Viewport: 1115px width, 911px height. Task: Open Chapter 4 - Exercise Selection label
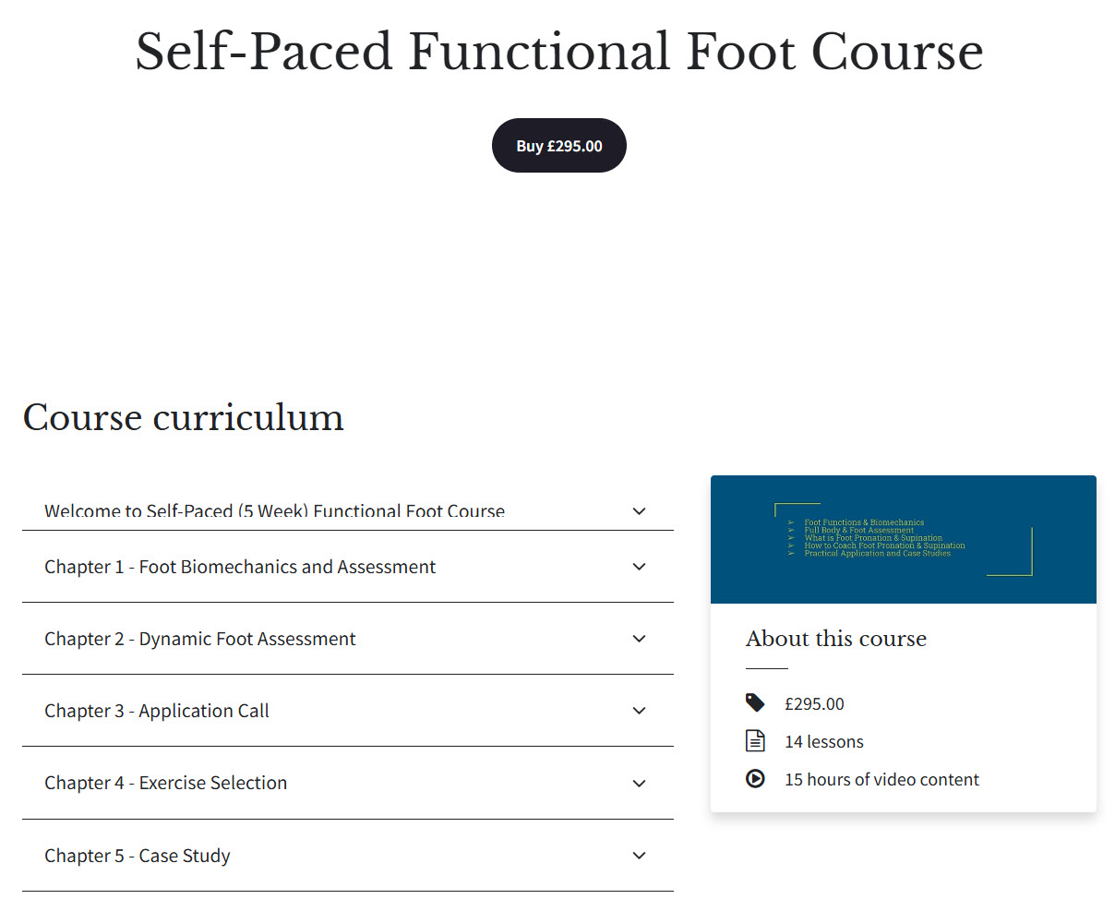(x=166, y=783)
